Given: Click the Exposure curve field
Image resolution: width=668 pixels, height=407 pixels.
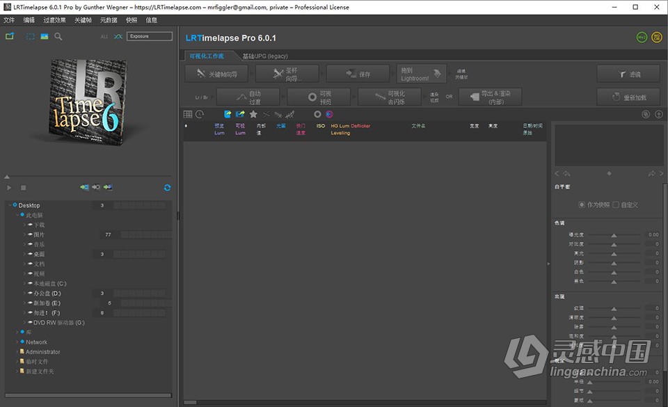Looking at the screenshot, I should click(150, 36).
